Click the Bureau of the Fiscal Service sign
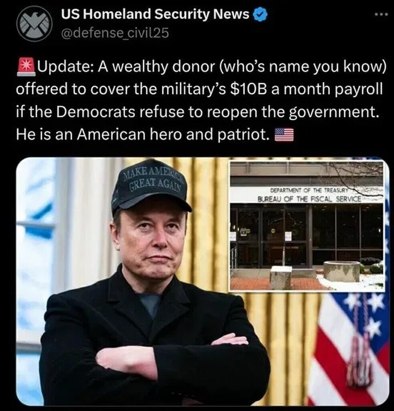This screenshot has height=411, width=394. click(309, 199)
